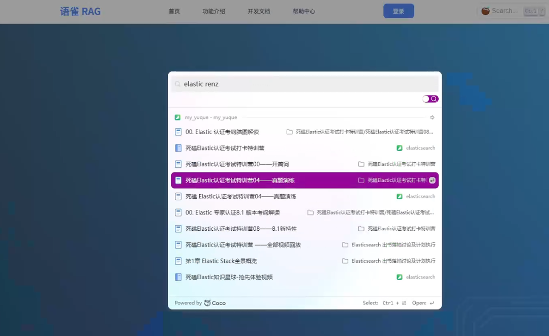This screenshot has width=549, height=336.
Task: Click book icon of '死磕Elastic知识星球-抢先体验视频'
Action: point(178,277)
